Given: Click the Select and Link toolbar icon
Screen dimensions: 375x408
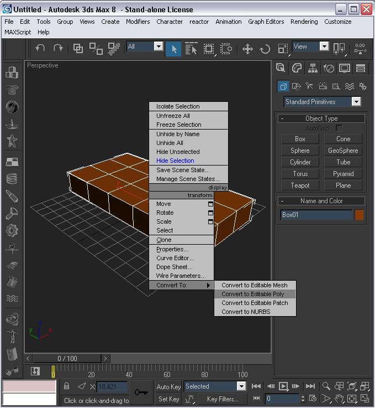Looking at the screenshot, I should 78,48.
